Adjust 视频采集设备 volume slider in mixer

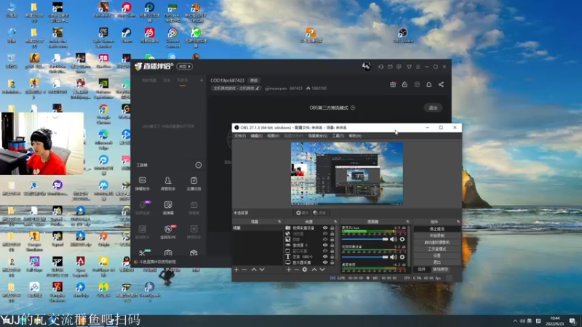point(365,257)
